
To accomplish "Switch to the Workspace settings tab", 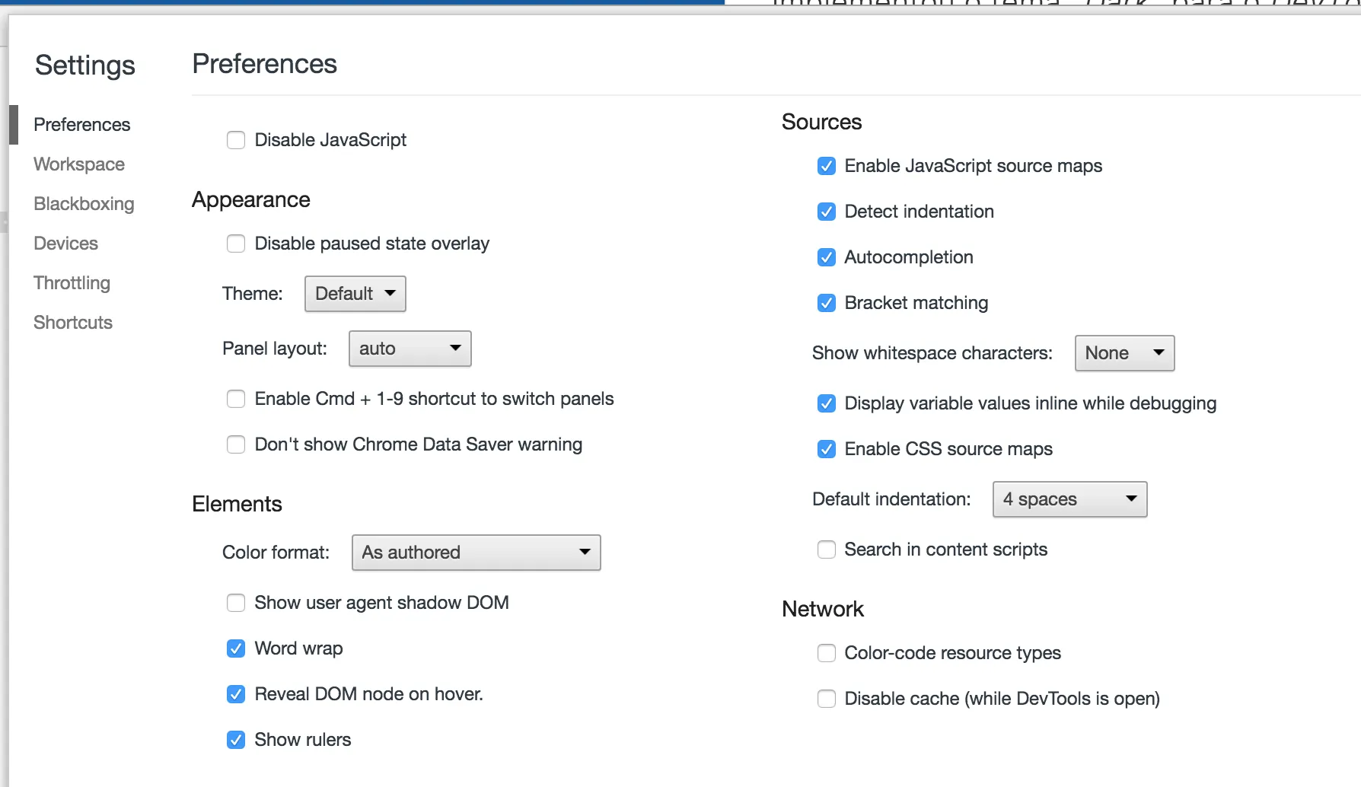I will point(79,164).
